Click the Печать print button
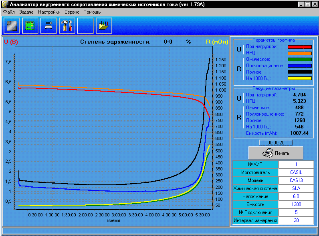This screenshot has width=319, height=236. tap(276, 153)
